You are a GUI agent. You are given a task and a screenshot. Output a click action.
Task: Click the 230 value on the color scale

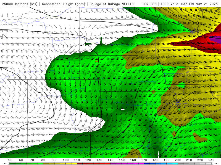tap(211, 160)
